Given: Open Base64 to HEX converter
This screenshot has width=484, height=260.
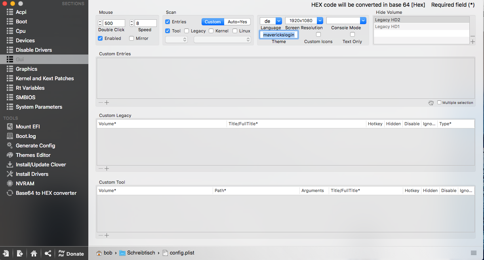Looking at the screenshot, I should [46, 193].
